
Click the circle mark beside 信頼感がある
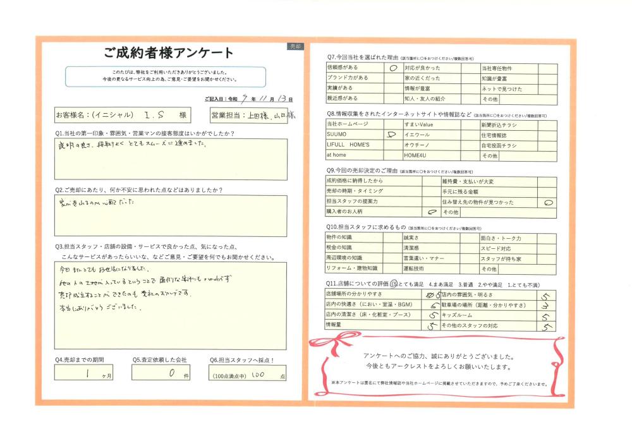point(392,68)
